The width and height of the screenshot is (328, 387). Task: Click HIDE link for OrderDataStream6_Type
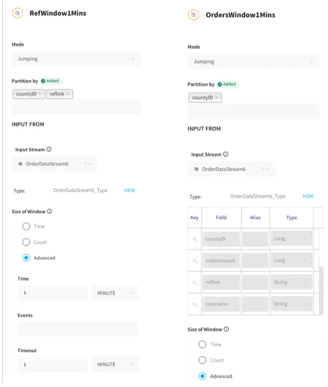(x=308, y=196)
